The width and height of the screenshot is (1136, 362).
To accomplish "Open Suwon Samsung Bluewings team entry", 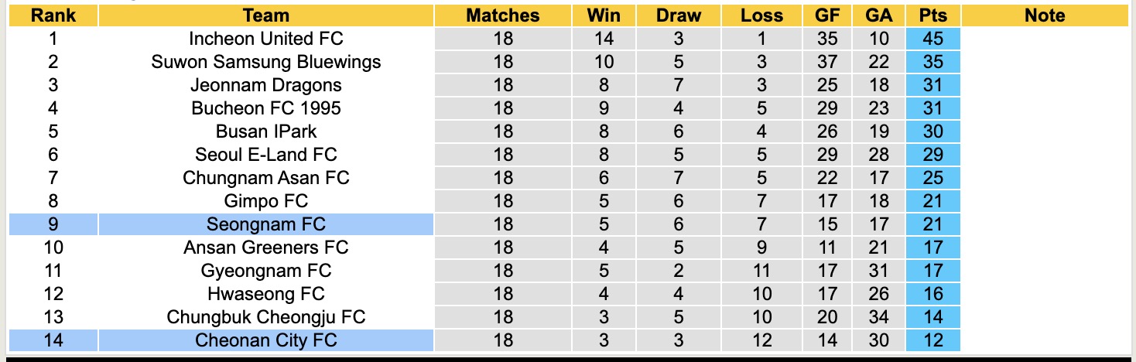I will pyautogui.click(x=266, y=62).
